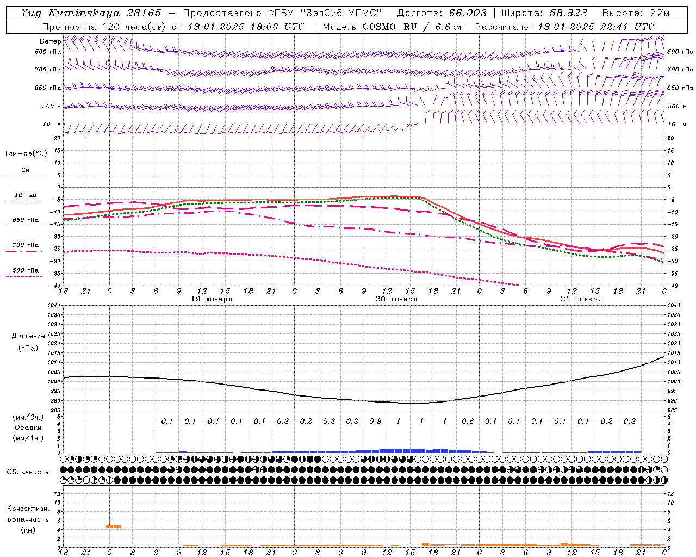Click the 19 января date label

212,299
